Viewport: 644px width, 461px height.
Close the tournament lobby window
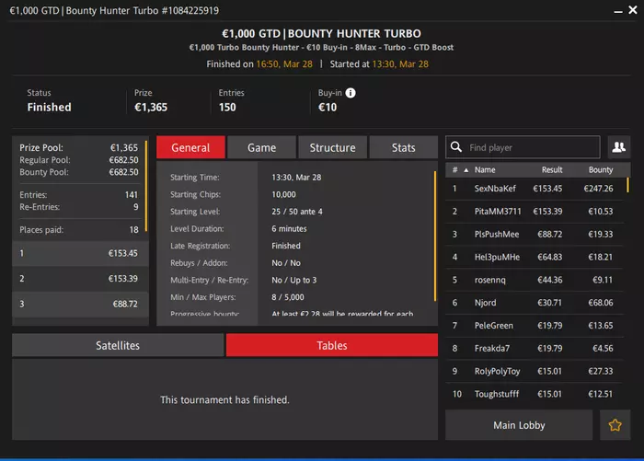pos(633,10)
